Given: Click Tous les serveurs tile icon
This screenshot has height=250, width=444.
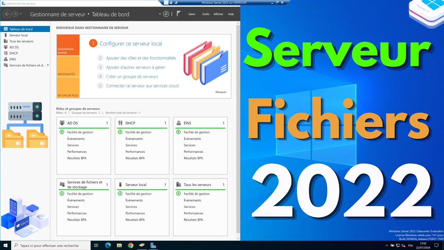Looking at the screenshot, I should 179,185.
